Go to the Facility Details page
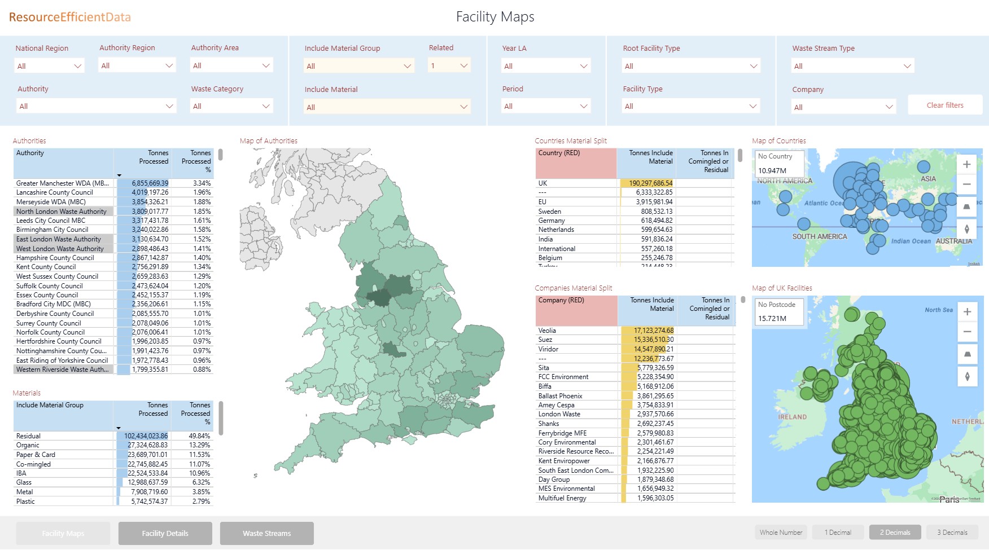Viewport: 989px width, 554px height. [x=165, y=534]
